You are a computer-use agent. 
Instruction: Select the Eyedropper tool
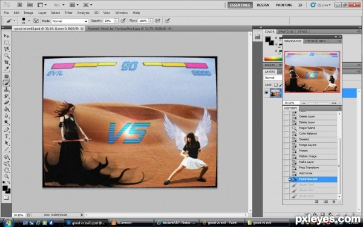point(6,68)
